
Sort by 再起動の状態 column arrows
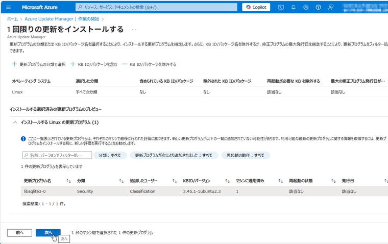pyautogui.click(x=333, y=181)
